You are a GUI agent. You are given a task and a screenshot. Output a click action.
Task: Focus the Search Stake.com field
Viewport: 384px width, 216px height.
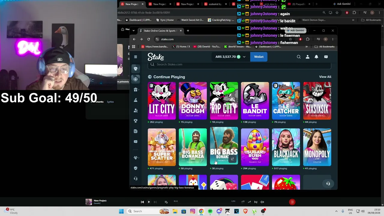(239, 65)
